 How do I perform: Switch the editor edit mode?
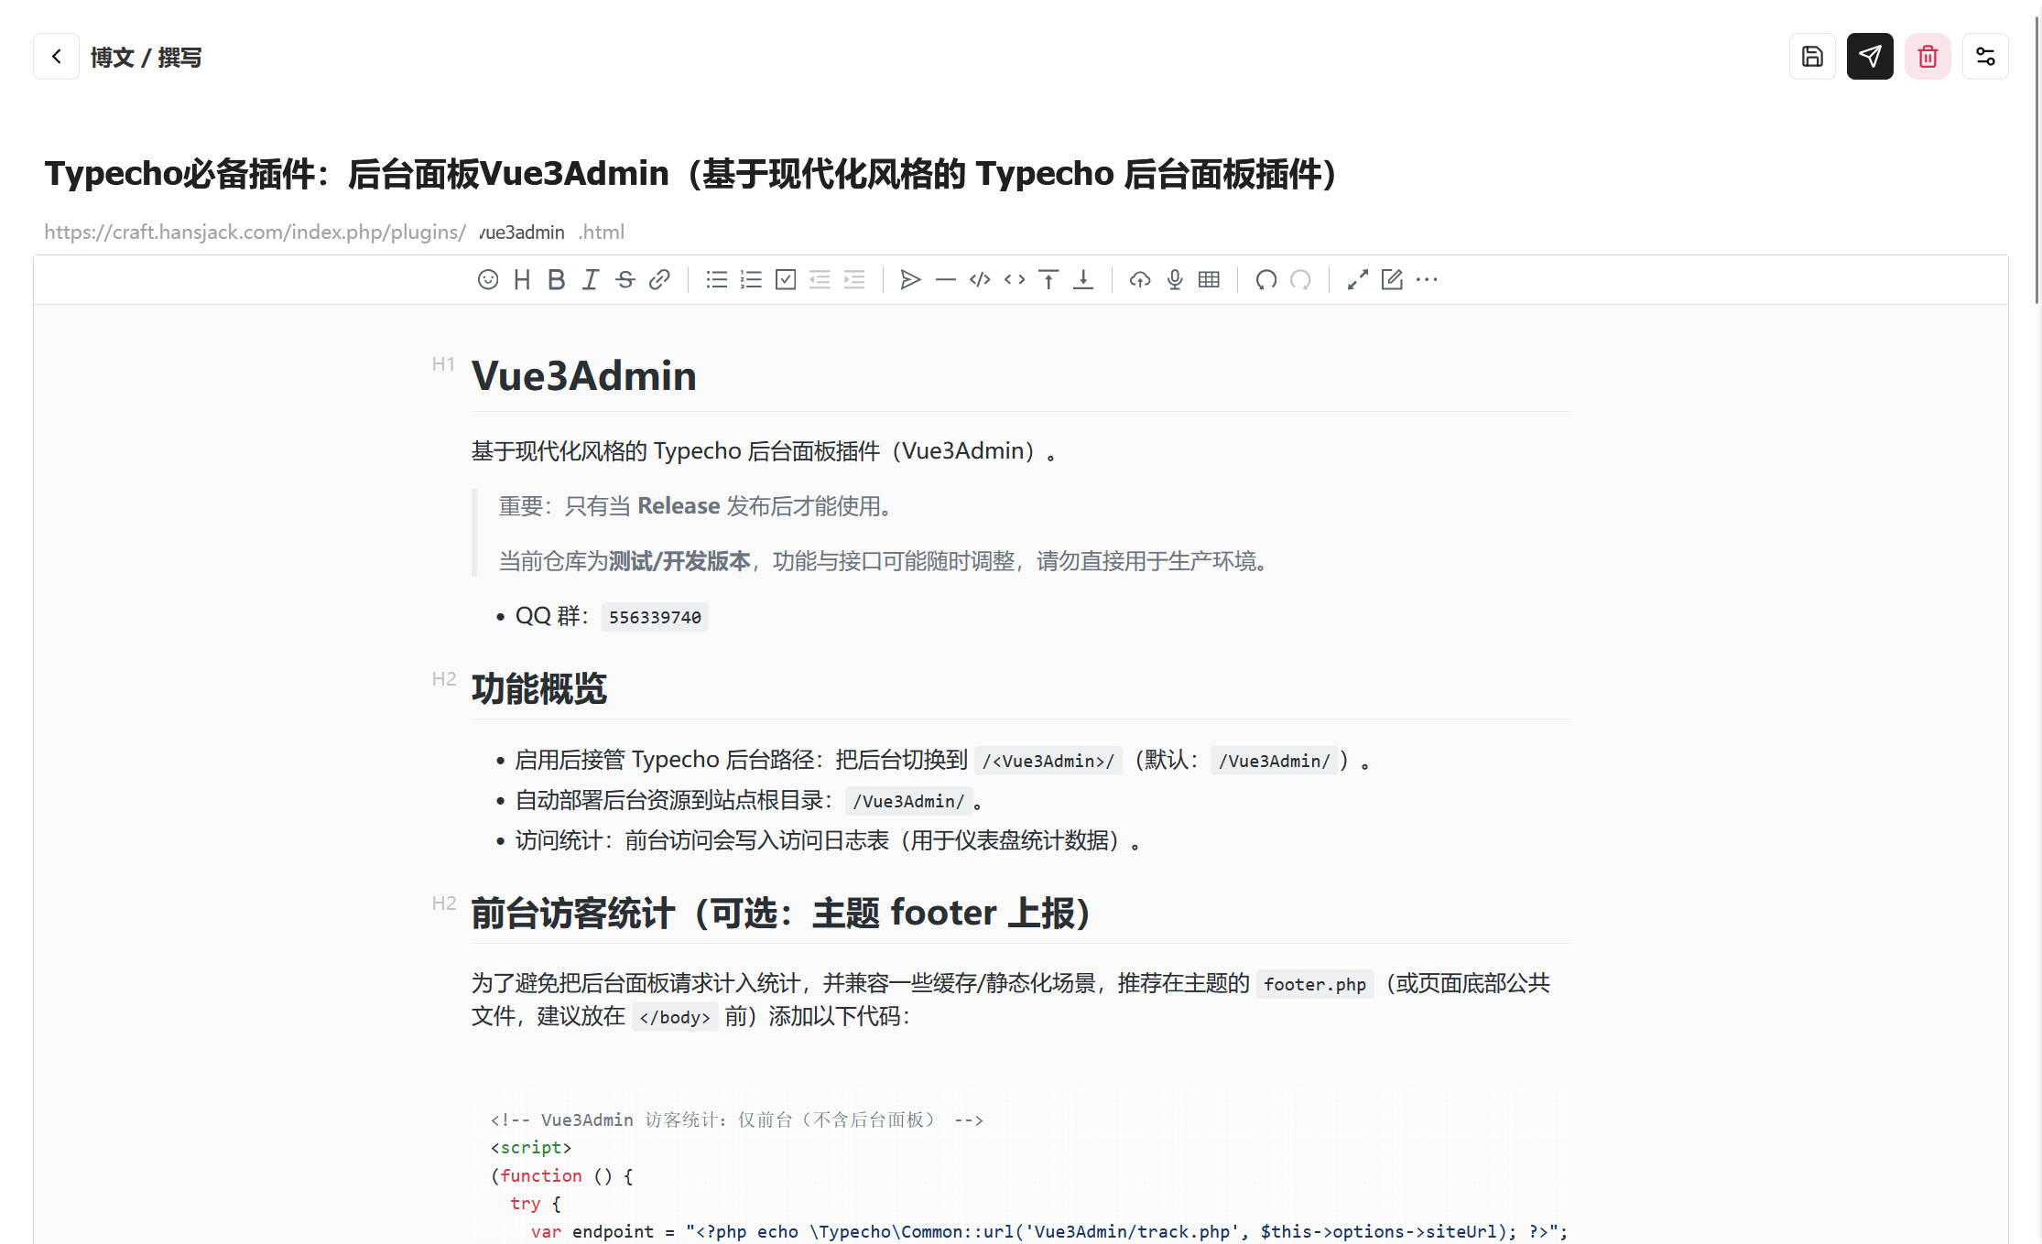(x=1392, y=280)
